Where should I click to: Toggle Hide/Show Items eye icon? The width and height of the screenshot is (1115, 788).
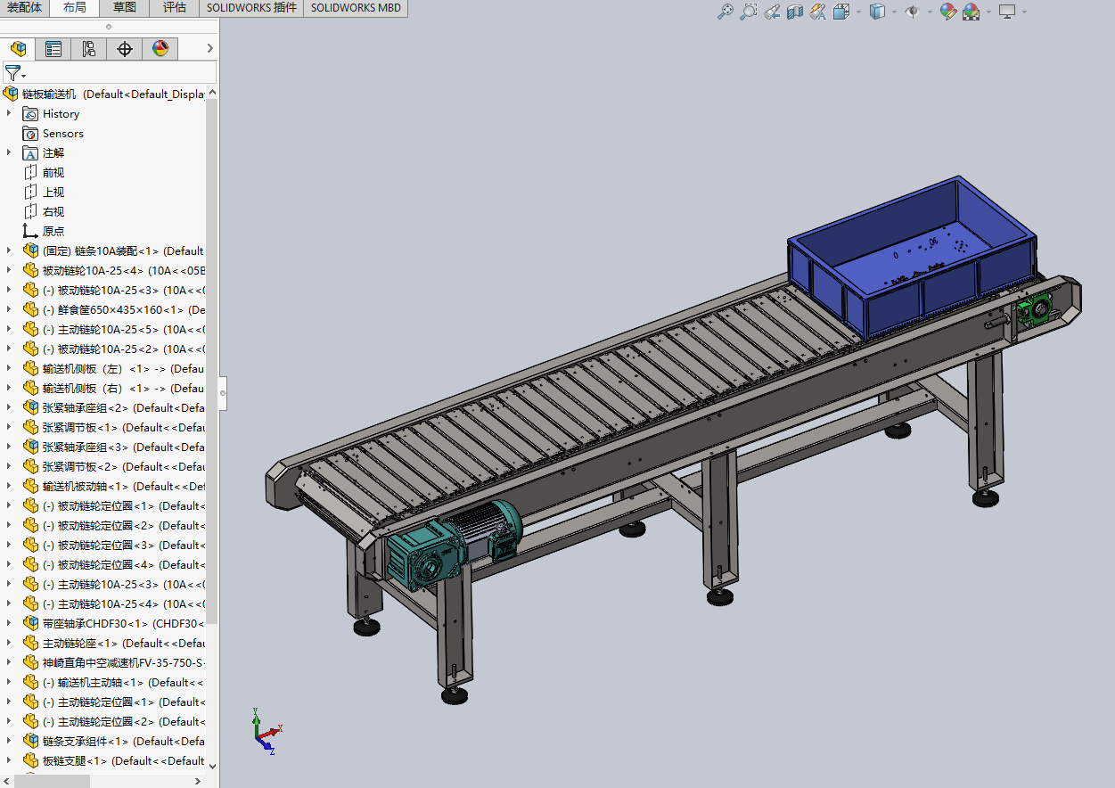pyautogui.click(x=912, y=12)
